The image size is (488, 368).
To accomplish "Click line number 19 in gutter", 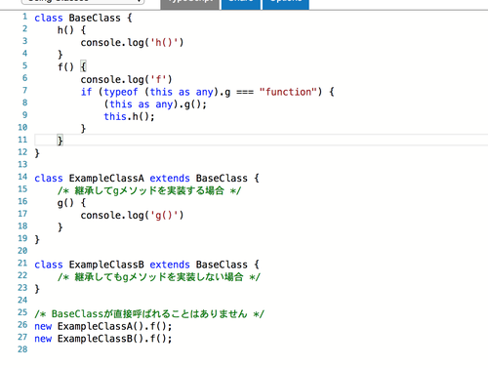I will (22, 238).
